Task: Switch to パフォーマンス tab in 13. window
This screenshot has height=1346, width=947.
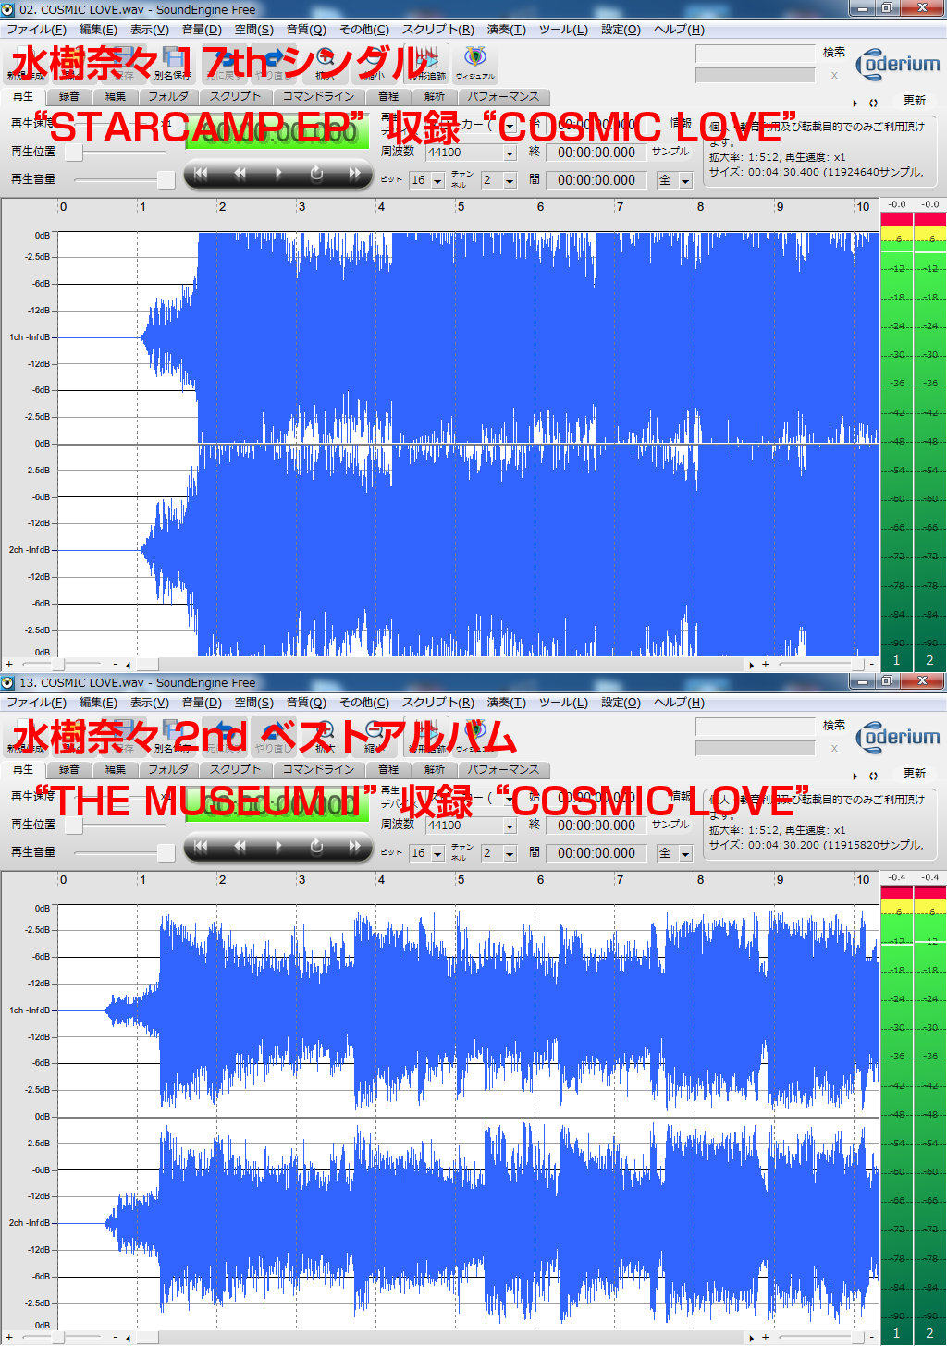Action: (503, 769)
